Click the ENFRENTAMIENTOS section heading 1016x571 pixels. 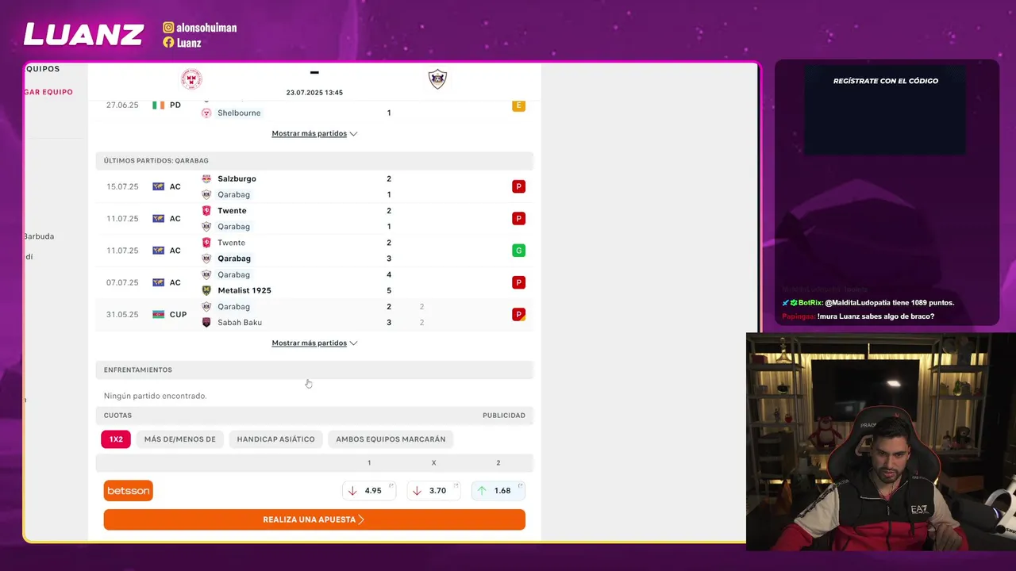tap(138, 370)
